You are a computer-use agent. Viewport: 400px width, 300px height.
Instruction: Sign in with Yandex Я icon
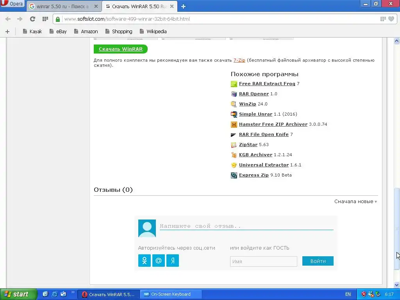pos(173,261)
